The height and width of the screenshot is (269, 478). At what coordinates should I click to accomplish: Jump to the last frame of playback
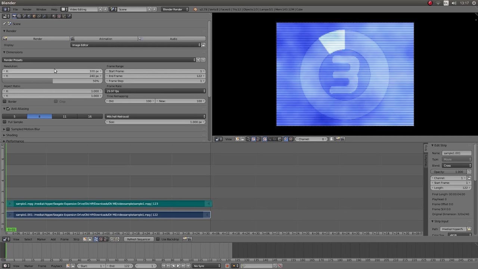(x=188, y=266)
